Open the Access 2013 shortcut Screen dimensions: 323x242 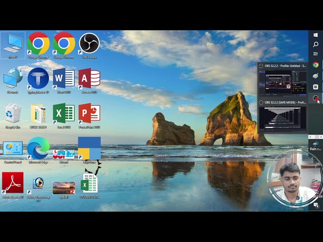[89, 81]
